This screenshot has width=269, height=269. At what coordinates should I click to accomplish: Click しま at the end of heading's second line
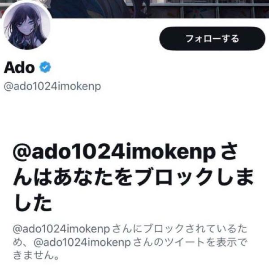pos(236,177)
